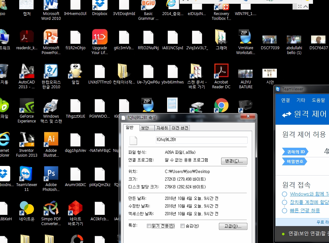
Task: Toggle the 읽기 전용(R) checkbox
Action: click(149, 226)
